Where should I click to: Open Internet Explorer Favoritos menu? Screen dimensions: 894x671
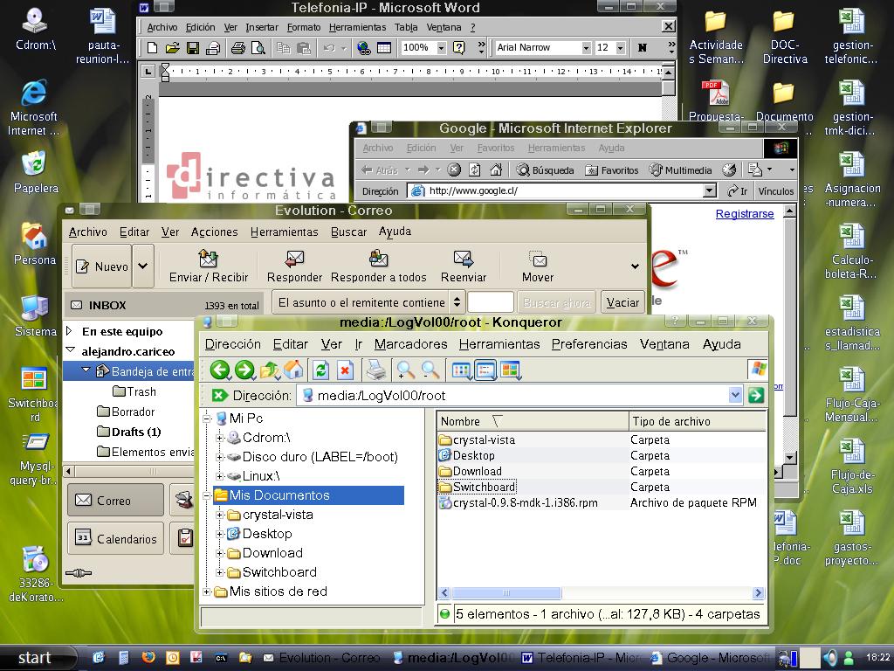tap(496, 148)
